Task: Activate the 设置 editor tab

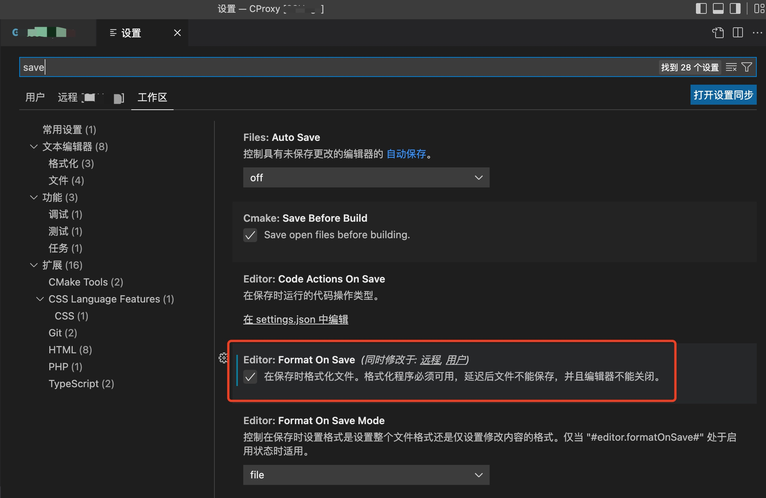Action: pos(142,33)
